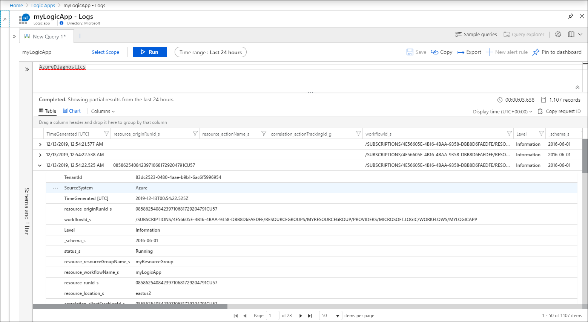Click the page number input field
The width and height of the screenshot is (588, 322).
click(273, 316)
